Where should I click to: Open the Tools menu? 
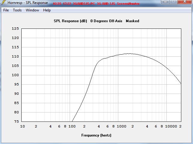(x=17, y=10)
